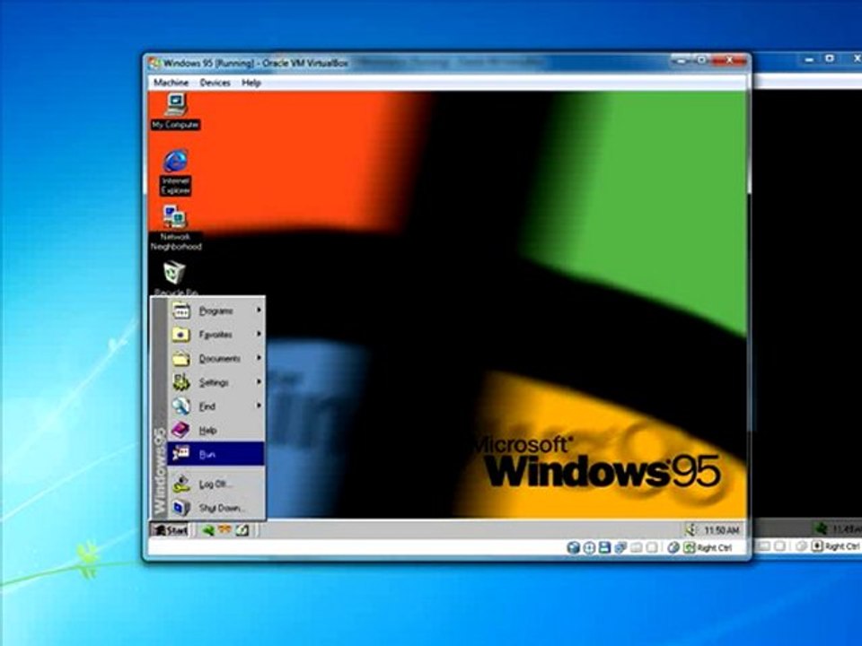
Task: Maximize the background VirtualBox window
Action: pyautogui.click(x=830, y=59)
